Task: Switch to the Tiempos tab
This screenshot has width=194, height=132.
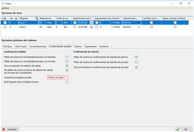Action: point(8,46)
